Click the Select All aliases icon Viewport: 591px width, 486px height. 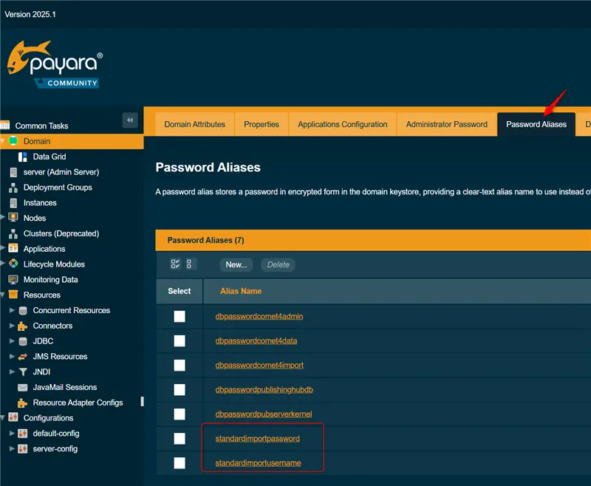pos(175,264)
